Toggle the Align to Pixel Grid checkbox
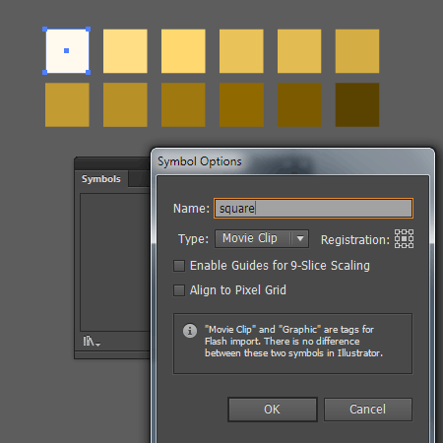The height and width of the screenshot is (443, 443). pos(179,290)
